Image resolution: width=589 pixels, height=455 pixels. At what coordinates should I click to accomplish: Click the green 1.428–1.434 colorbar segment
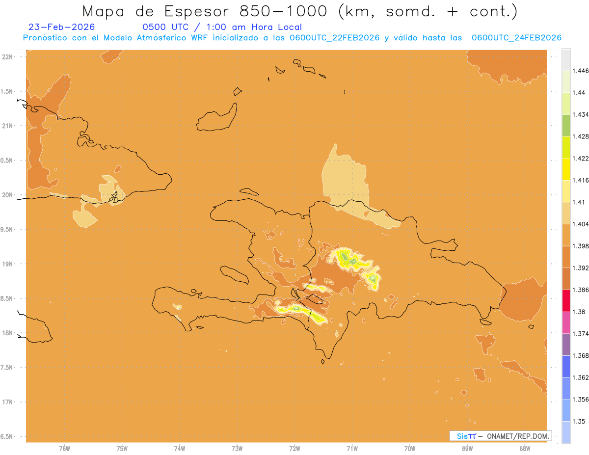pos(566,125)
